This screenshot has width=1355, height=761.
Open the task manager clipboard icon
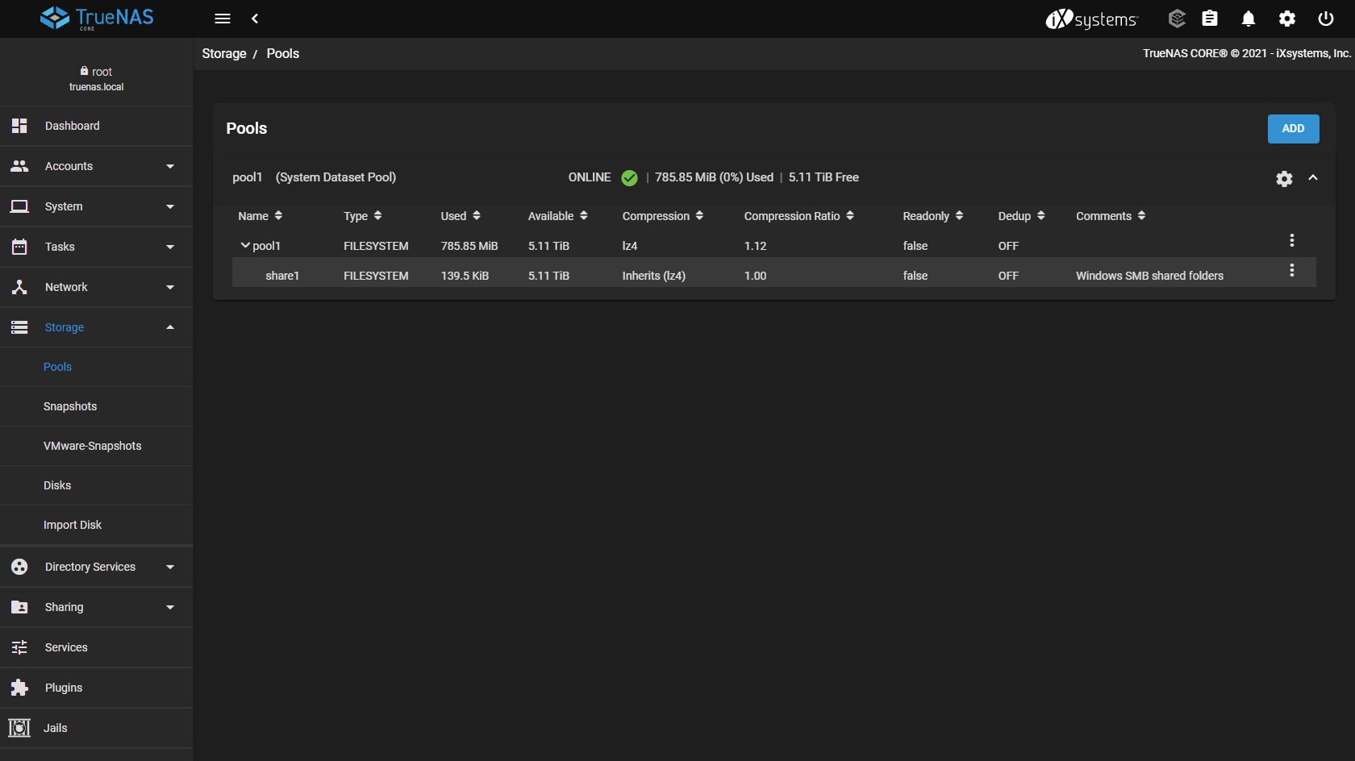pyautogui.click(x=1210, y=19)
